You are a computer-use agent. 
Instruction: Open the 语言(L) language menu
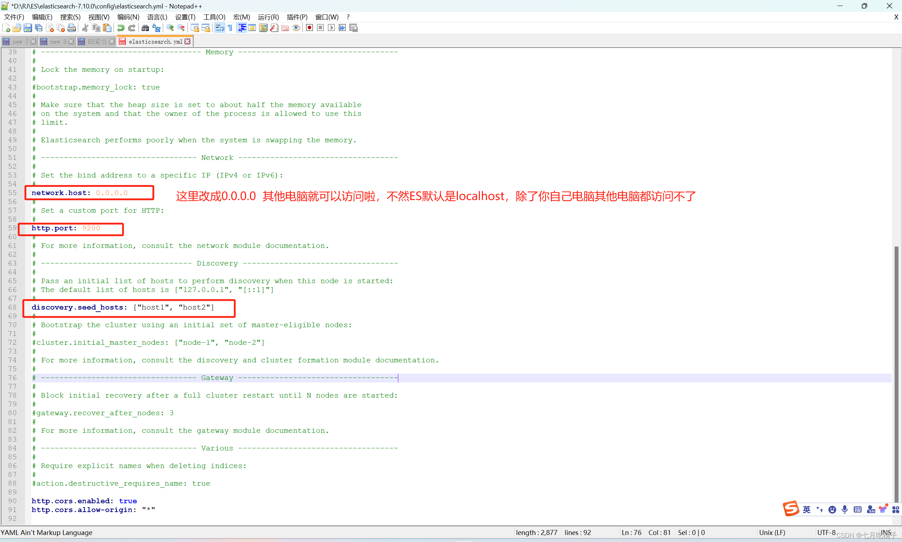click(x=157, y=17)
